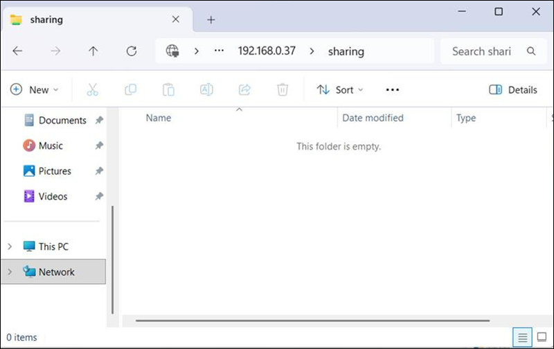
Task: Click the magnifier search icon
Action: (531, 51)
